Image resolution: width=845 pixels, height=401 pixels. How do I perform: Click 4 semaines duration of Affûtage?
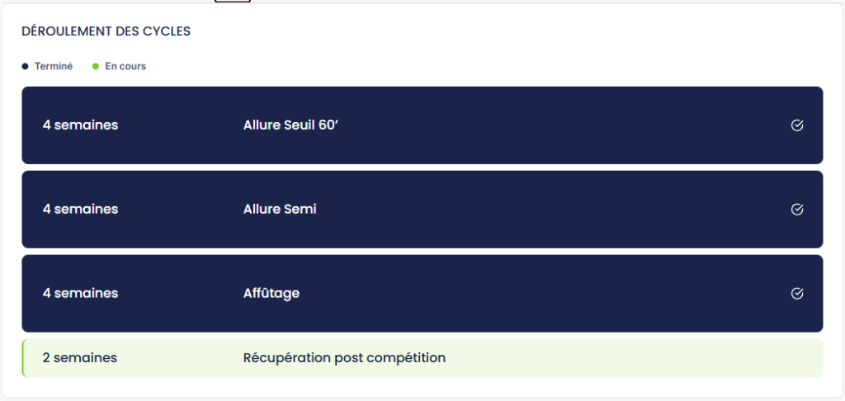80,294
